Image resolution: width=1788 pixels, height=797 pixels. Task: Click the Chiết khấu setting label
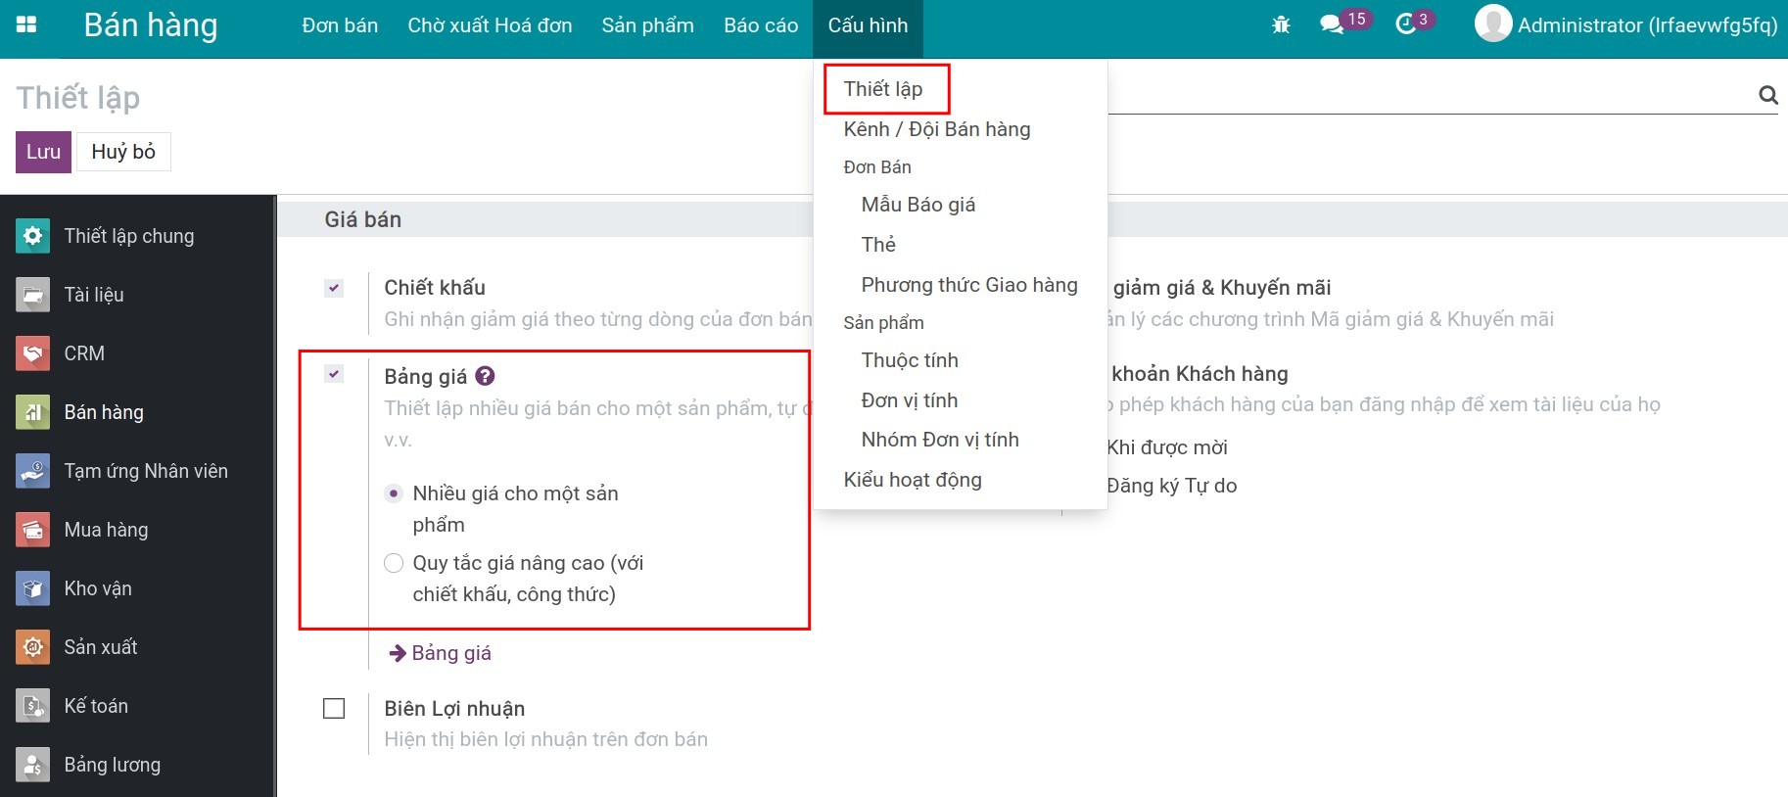[x=435, y=288]
